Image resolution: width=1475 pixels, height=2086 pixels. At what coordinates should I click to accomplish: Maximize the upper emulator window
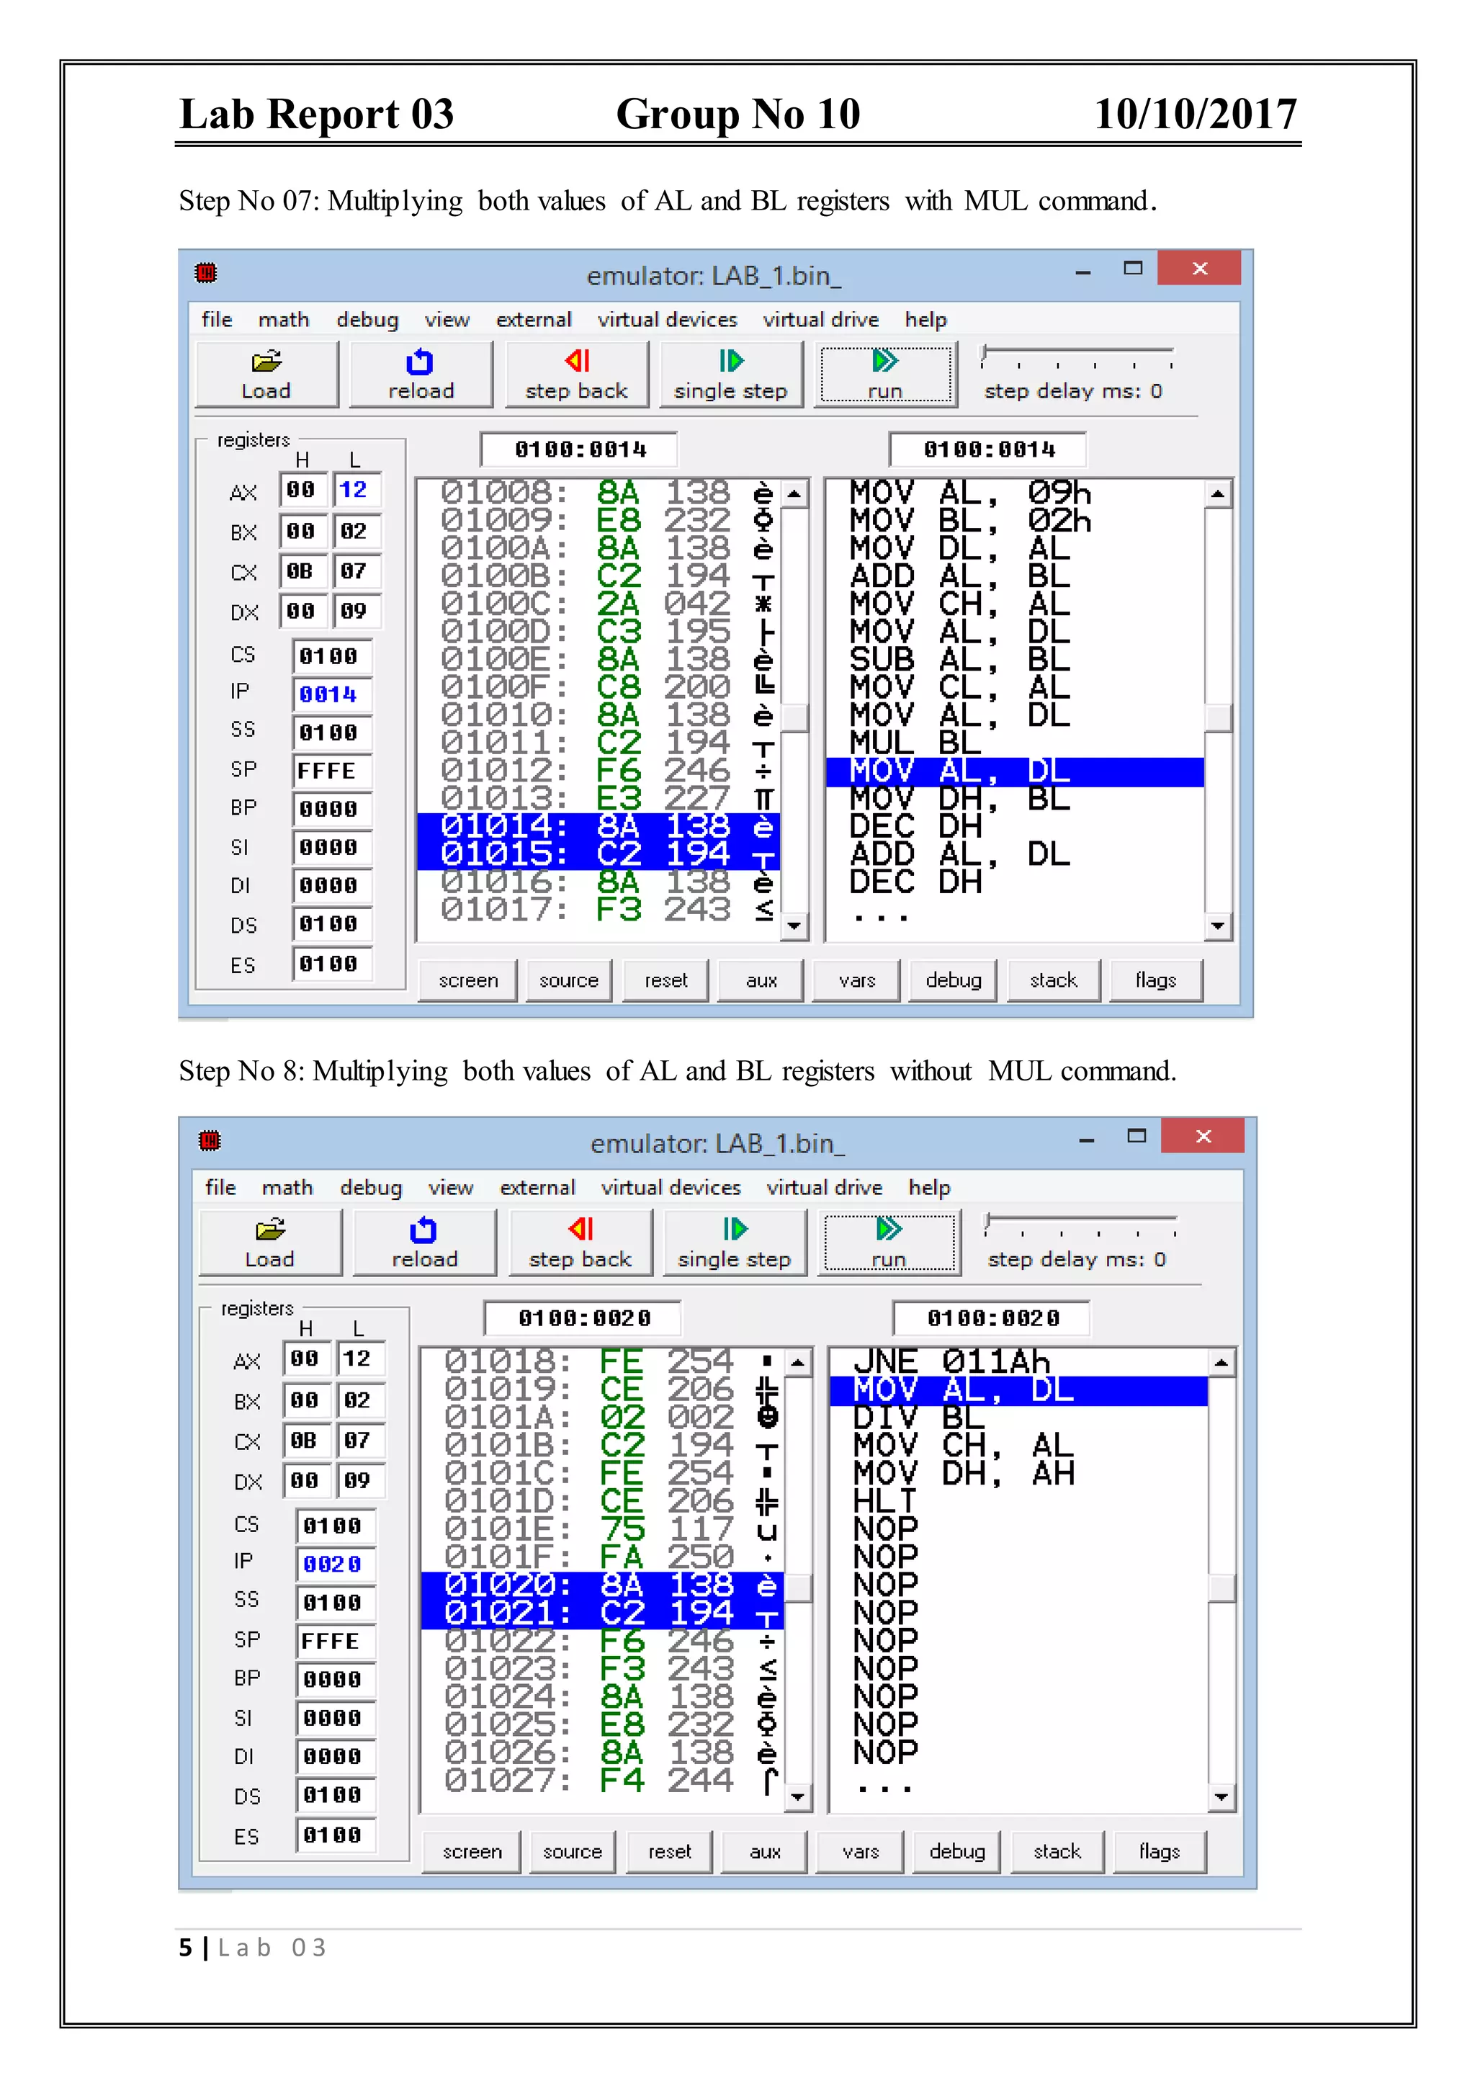point(1133,268)
